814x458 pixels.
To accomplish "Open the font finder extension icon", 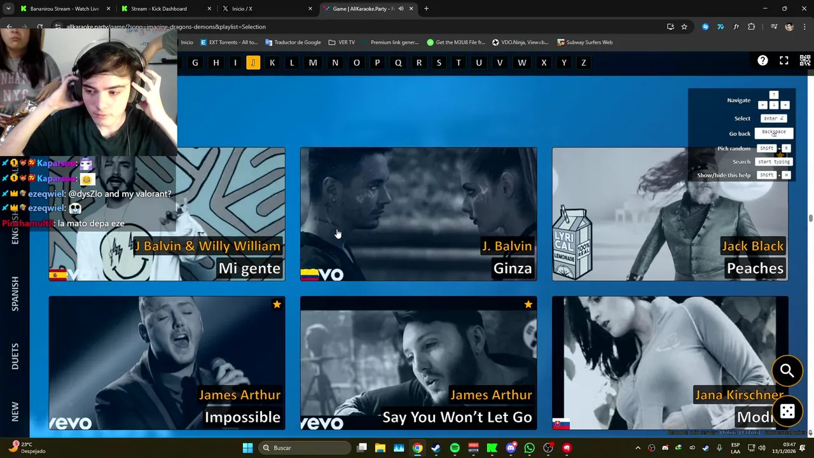I will (x=736, y=27).
